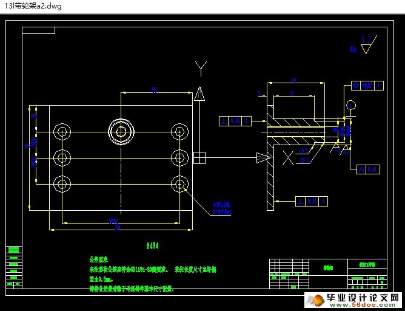Screen dimensions: 405x311
Task: Click the large center bore hole
Action: [x=119, y=130]
